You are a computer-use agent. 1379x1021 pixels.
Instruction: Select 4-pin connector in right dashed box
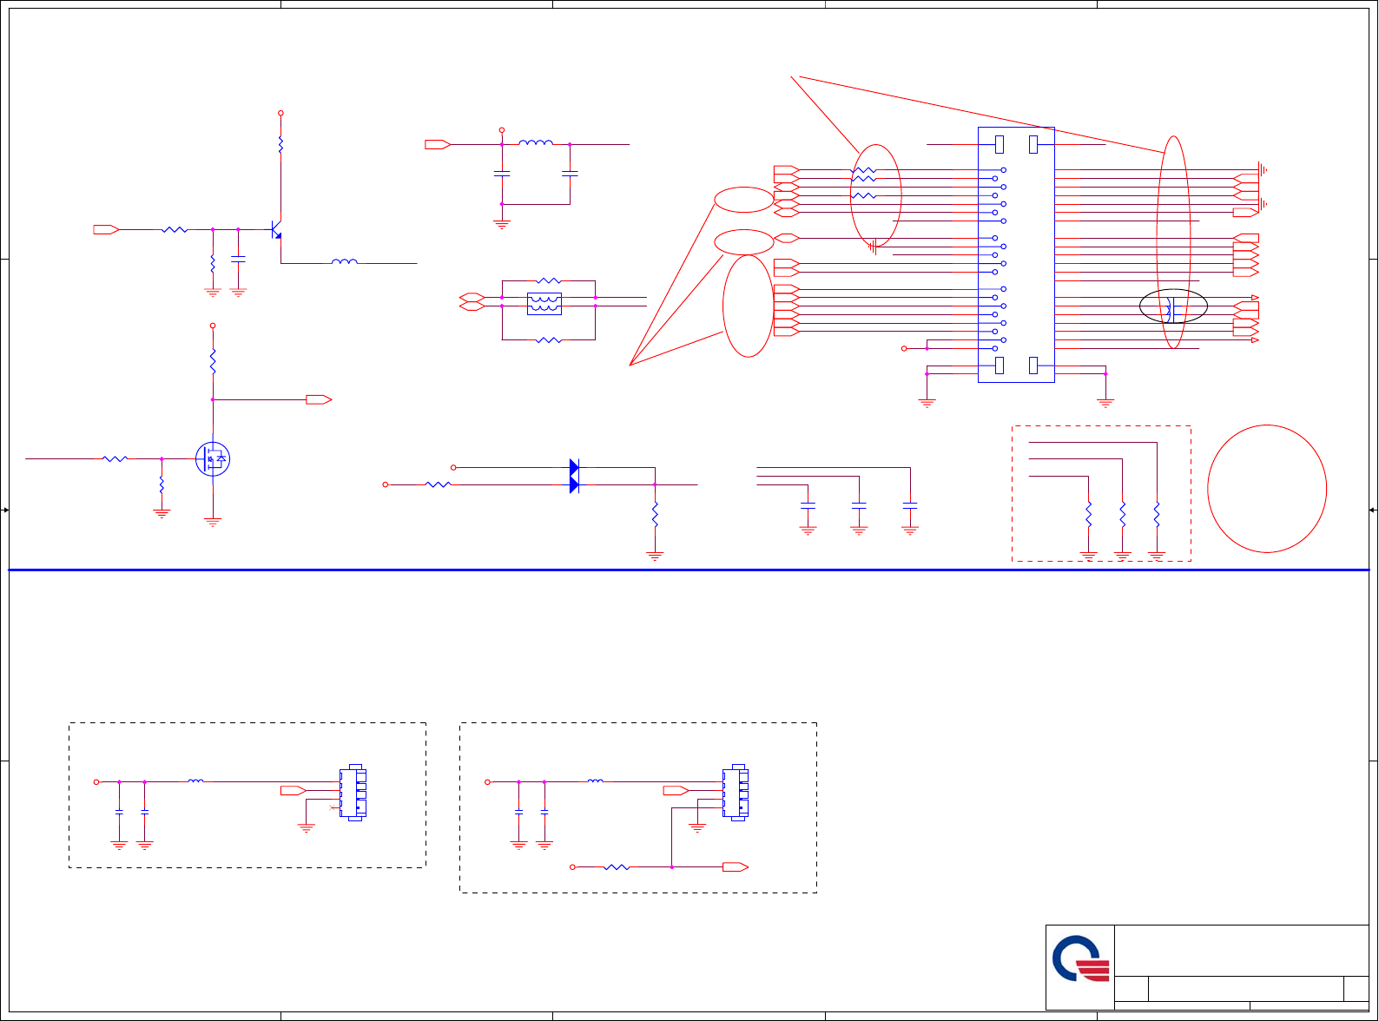tap(736, 793)
